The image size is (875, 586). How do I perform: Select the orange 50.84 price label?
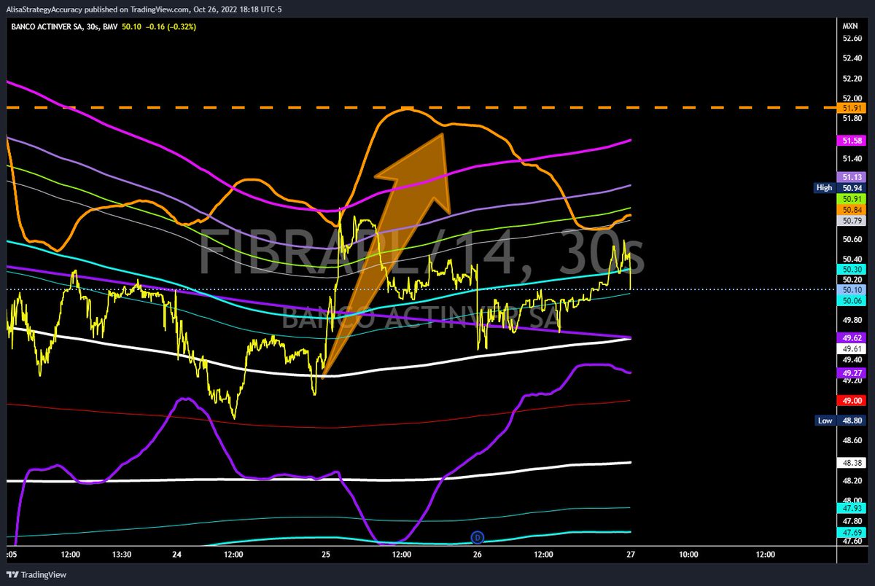[x=852, y=209]
